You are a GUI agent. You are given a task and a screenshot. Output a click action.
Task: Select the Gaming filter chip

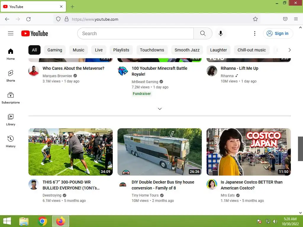point(55,50)
